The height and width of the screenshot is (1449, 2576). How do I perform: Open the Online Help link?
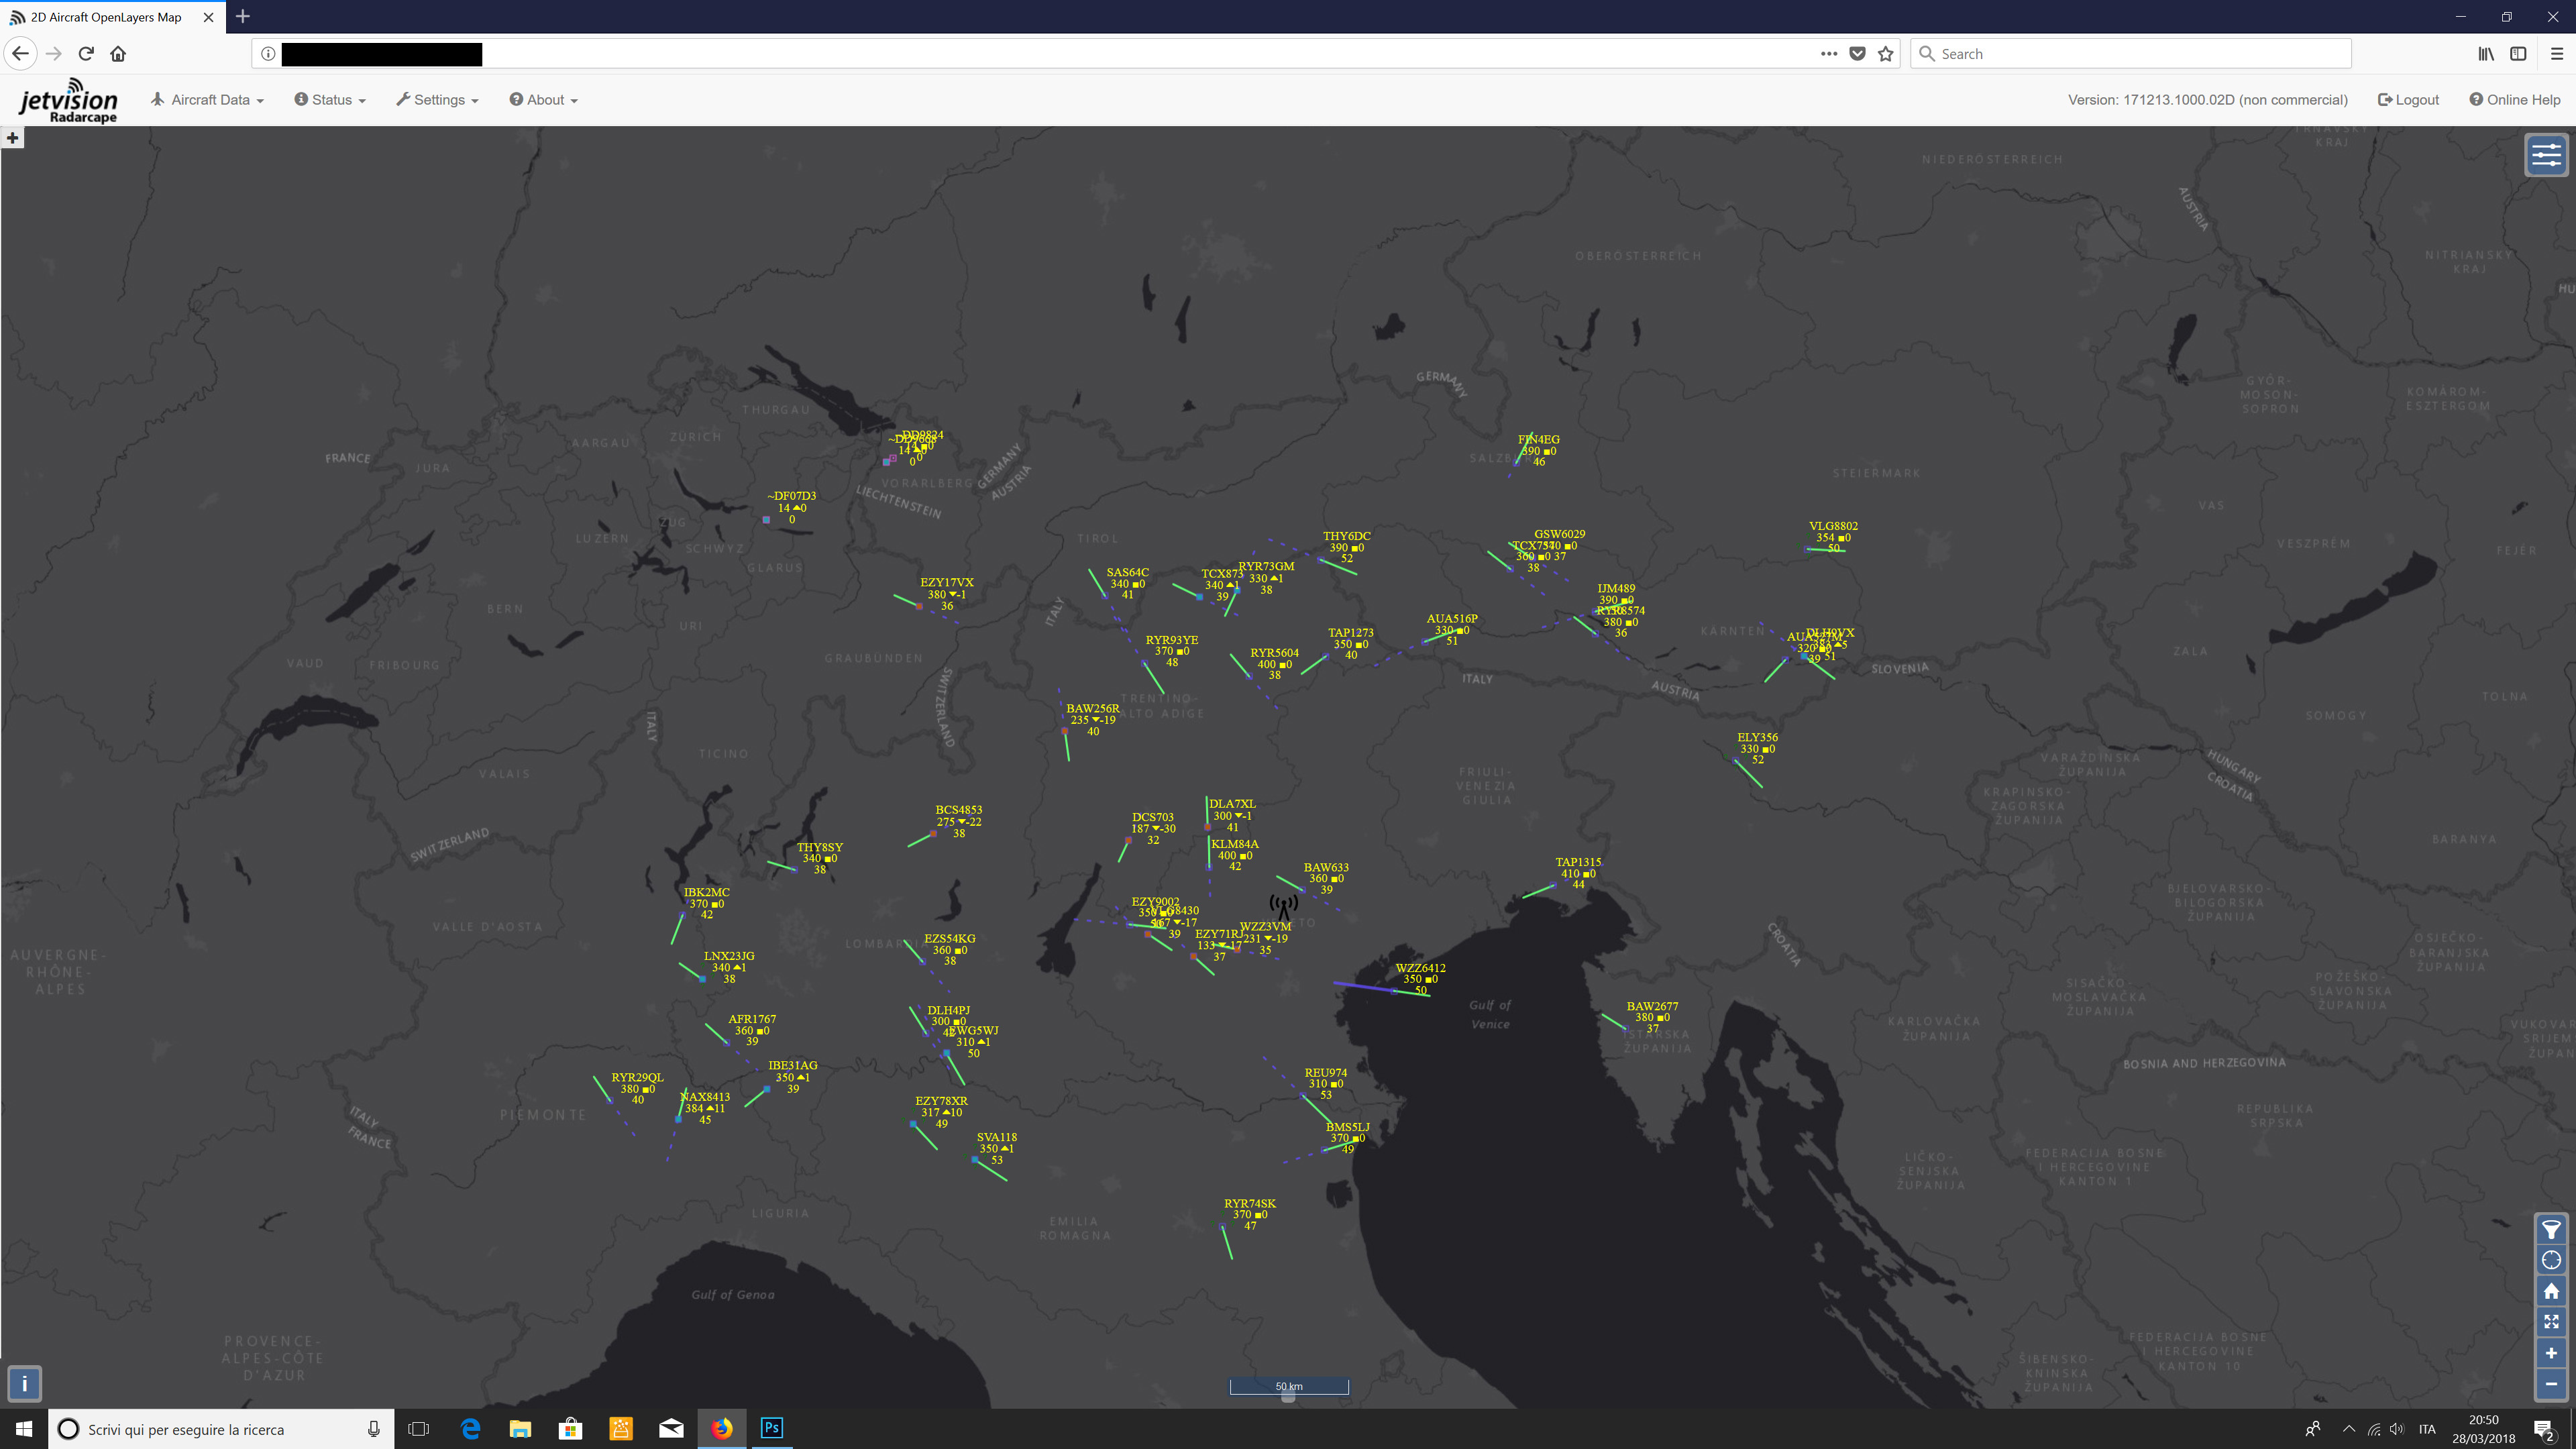2515,100
